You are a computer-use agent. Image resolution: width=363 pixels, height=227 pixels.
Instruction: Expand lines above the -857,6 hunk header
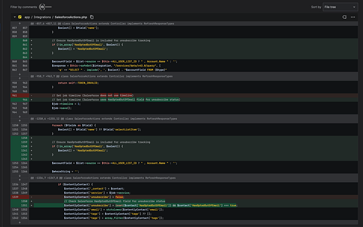pos(20,24)
